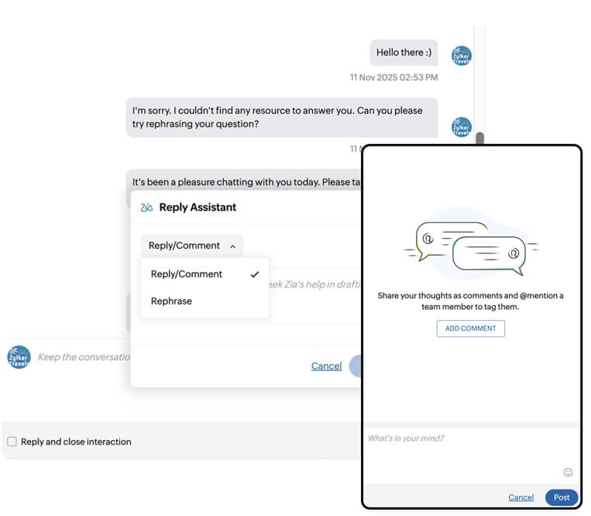The height and width of the screenshot is (516, 591).
Task: Post the comment
Action: tap(562, 497)
